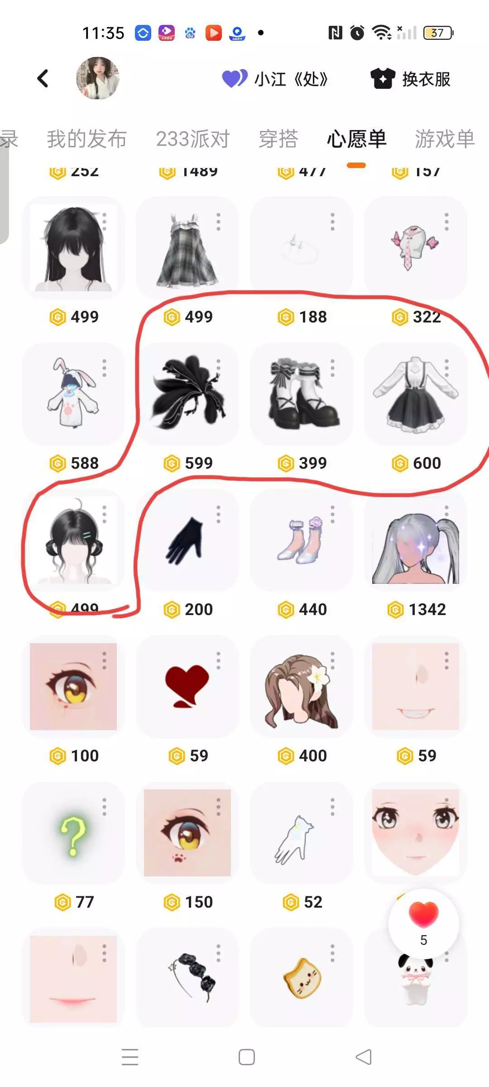Viewport: 489px width, 1087px height.
Task: Open options dots on black gloves item
Action: point(218,515)
